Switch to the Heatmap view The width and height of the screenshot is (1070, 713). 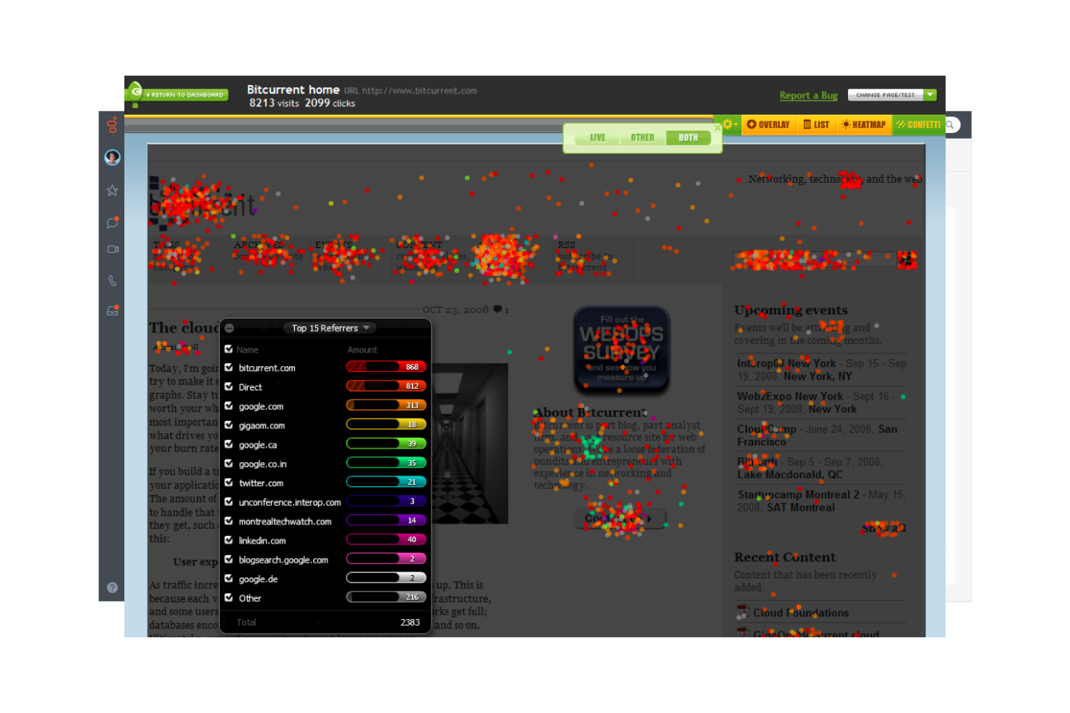[x=863, y=124]
